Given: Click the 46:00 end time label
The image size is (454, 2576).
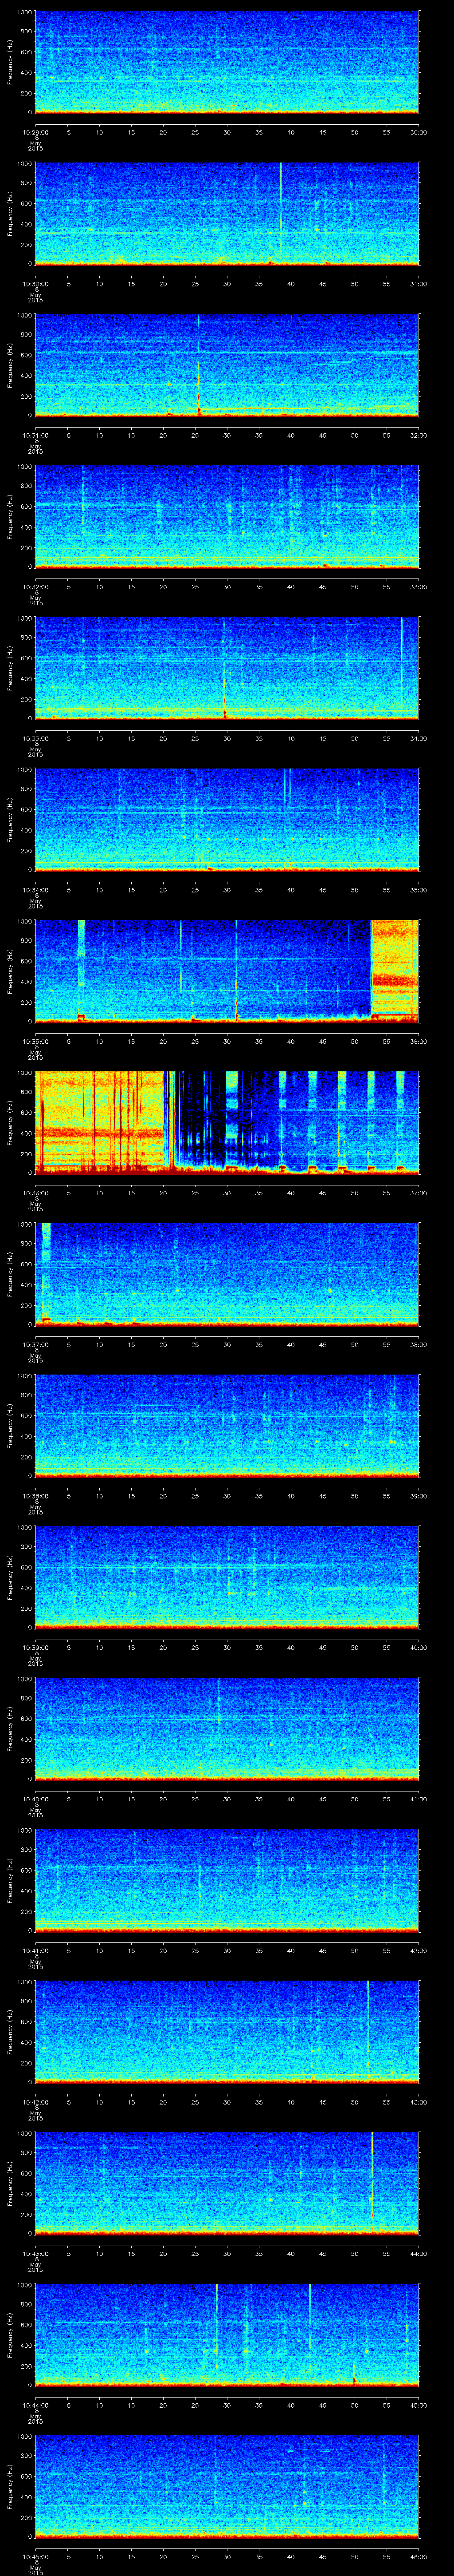Looking at the screenshot, I should [x=419, y=2556].
